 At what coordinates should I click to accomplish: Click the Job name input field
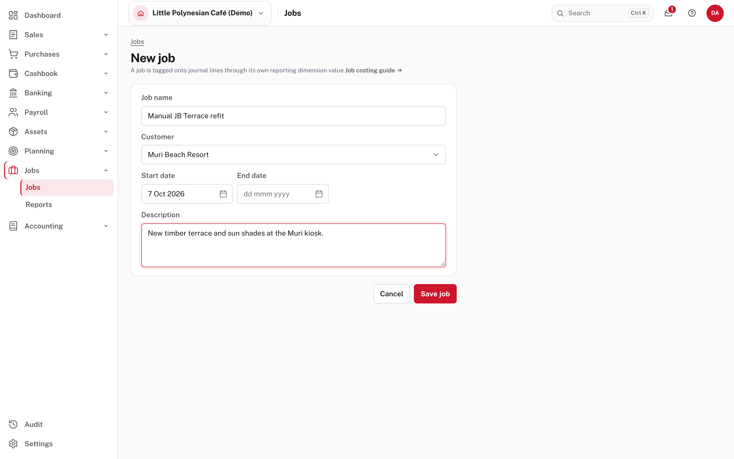pos(293,116)
